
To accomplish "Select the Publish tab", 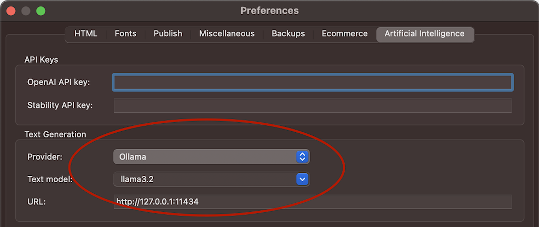I will (x=168, y=34).
